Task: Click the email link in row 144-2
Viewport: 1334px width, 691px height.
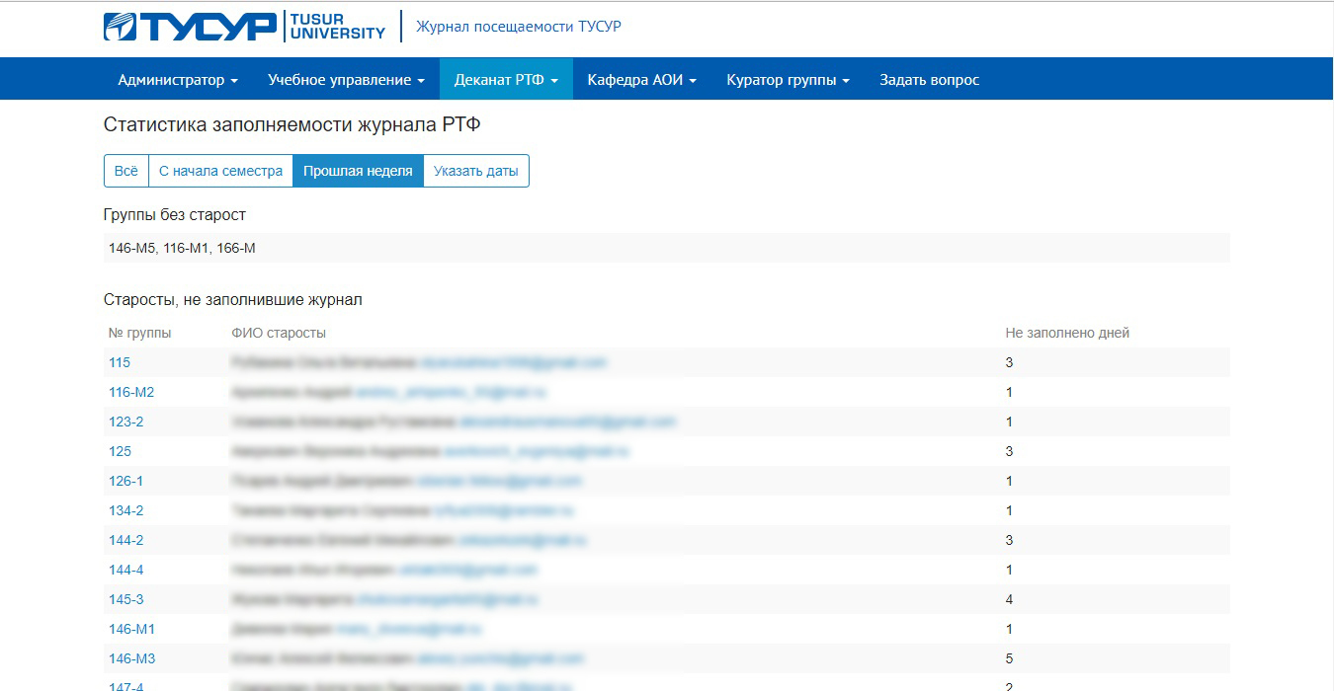Action: 522,540
